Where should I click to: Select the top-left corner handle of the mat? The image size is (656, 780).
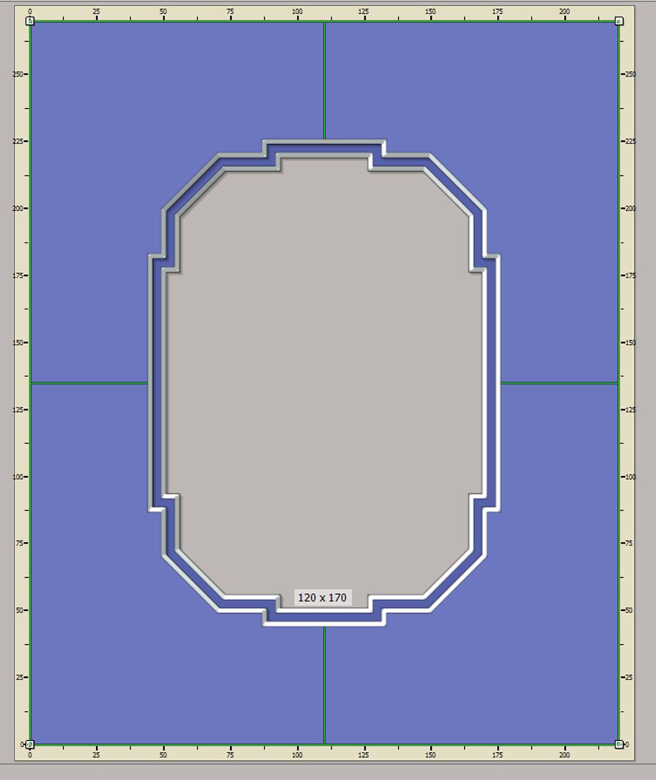tap(30, 21)
